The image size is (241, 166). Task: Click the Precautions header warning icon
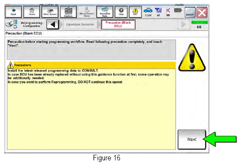point(10,65)
